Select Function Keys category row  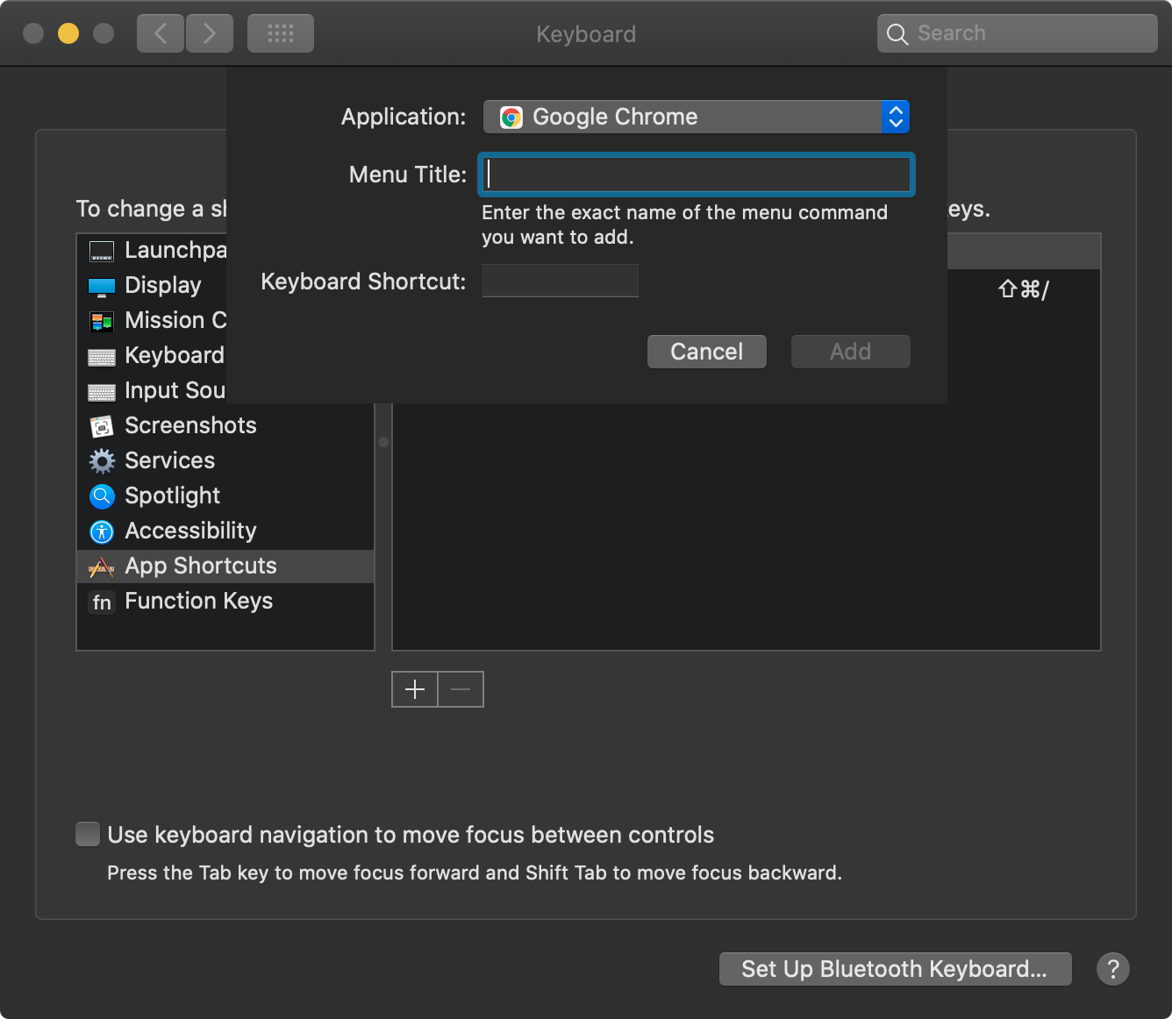tap(225, 601)
